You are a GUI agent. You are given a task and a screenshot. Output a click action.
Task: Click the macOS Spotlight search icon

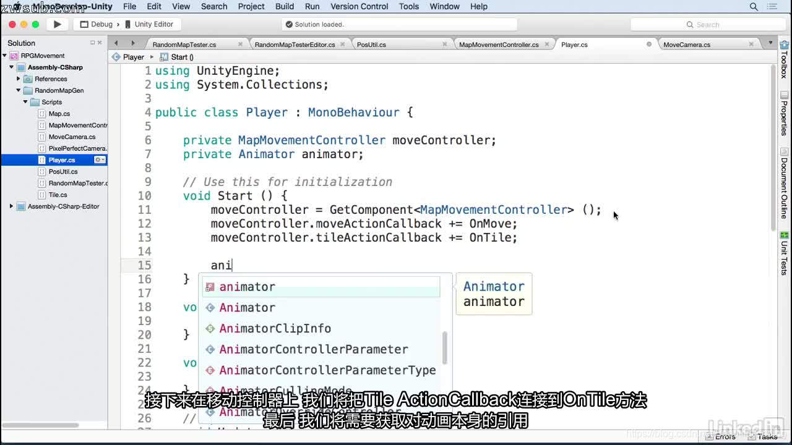(754, 7)
